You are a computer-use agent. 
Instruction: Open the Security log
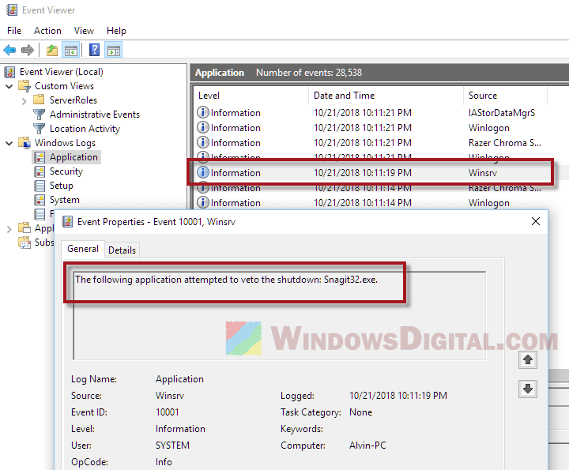click(x=66, y=171)
